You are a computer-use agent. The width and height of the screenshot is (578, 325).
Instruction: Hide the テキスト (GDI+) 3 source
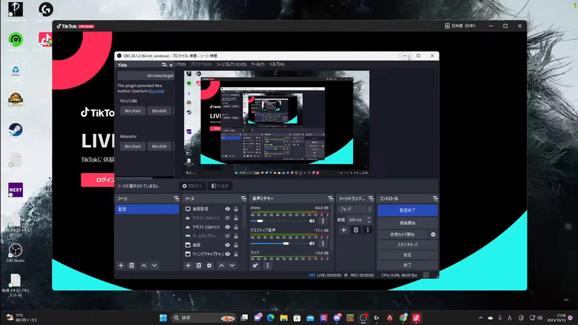point(228,227)
